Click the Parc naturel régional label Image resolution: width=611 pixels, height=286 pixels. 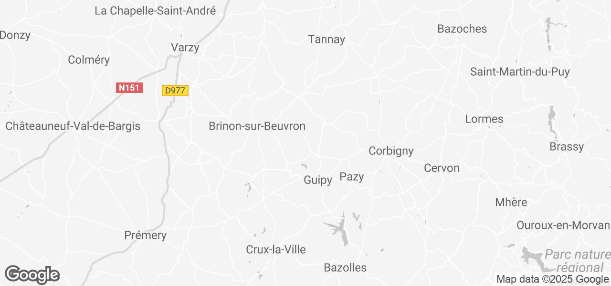[x=578, y=261]
